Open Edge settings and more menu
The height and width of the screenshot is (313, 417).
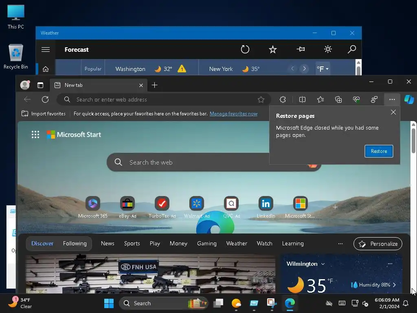coord(392,99)
